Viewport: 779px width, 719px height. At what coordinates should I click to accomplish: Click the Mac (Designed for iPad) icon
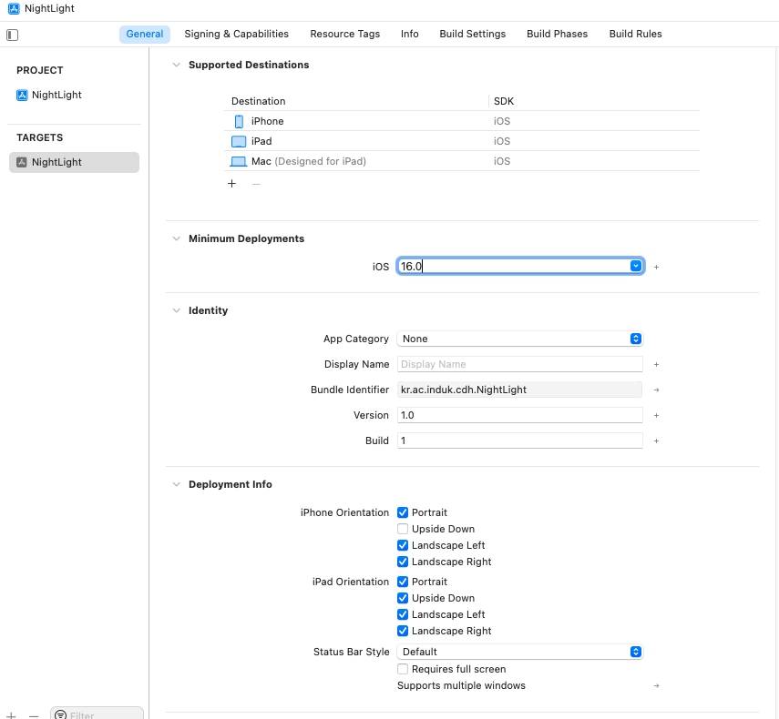239,161
